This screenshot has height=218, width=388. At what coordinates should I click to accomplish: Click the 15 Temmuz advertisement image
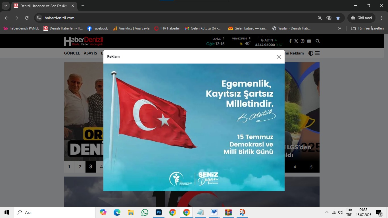194,127
